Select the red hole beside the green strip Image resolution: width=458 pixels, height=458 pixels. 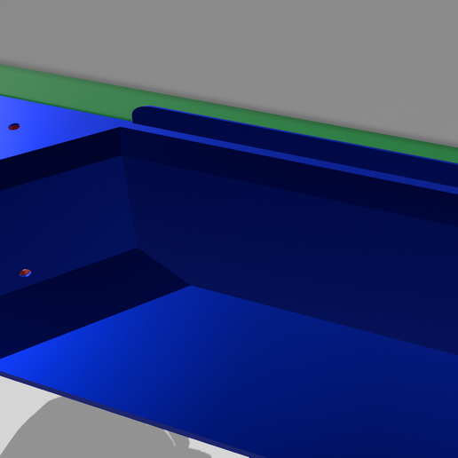tap(14, 127)
